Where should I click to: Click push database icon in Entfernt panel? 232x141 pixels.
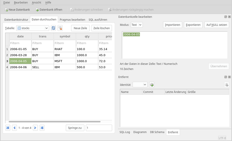[227, 85]
